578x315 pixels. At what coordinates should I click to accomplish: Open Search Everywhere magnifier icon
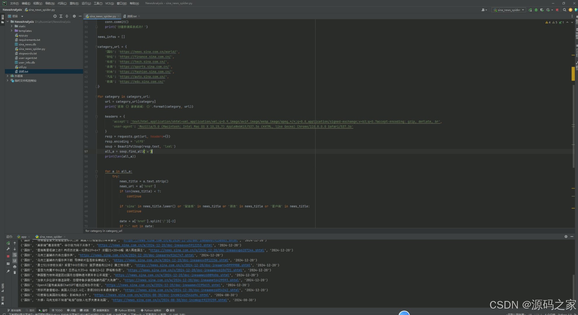click(565, 10)
